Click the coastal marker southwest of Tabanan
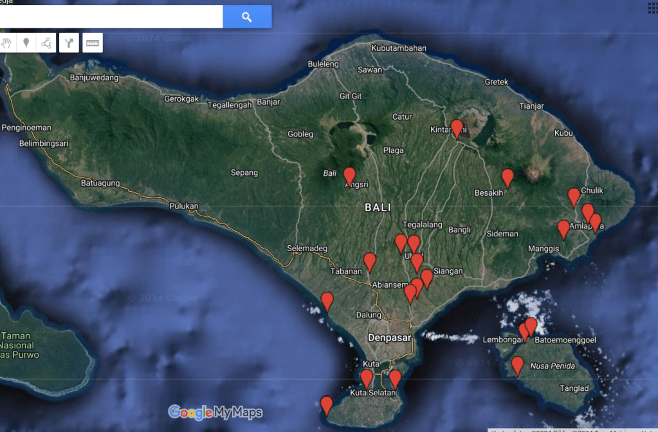Screen dimensions: 658x432 (327, 301)
